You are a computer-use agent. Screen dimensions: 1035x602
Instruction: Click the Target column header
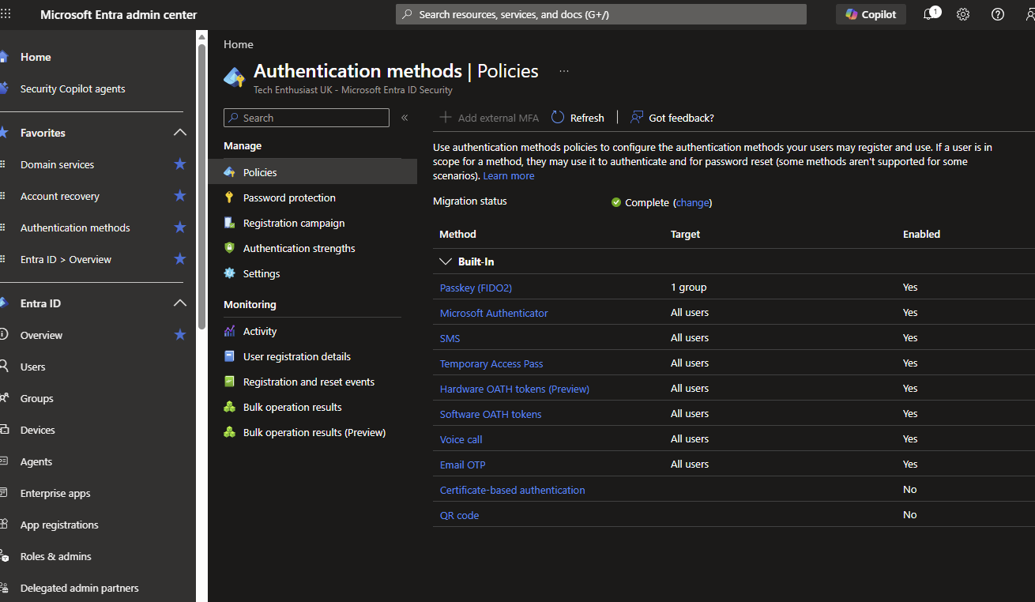coord(685,234)
